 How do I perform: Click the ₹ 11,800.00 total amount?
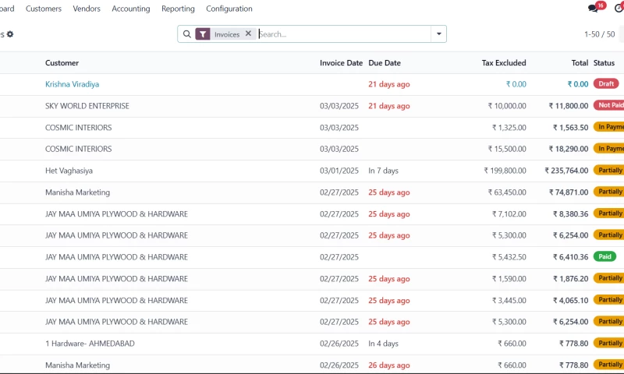(569, 106)
